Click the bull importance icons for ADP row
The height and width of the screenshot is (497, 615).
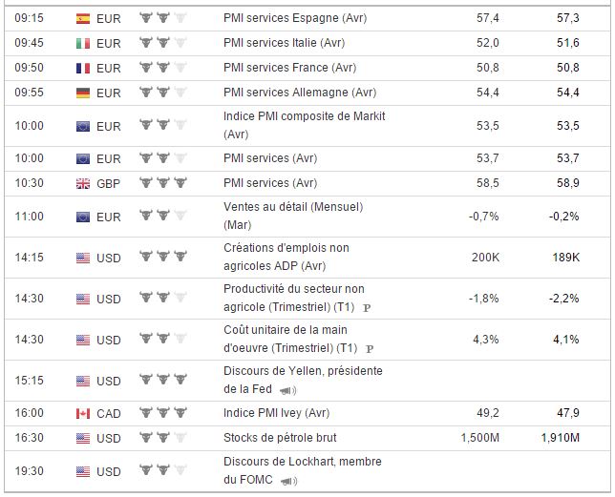(162, 258)
